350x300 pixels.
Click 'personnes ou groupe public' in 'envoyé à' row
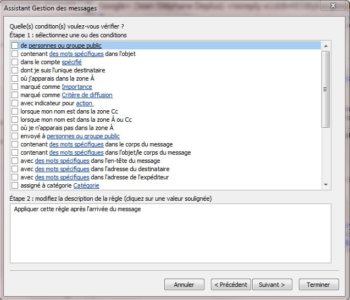point(83,137)
